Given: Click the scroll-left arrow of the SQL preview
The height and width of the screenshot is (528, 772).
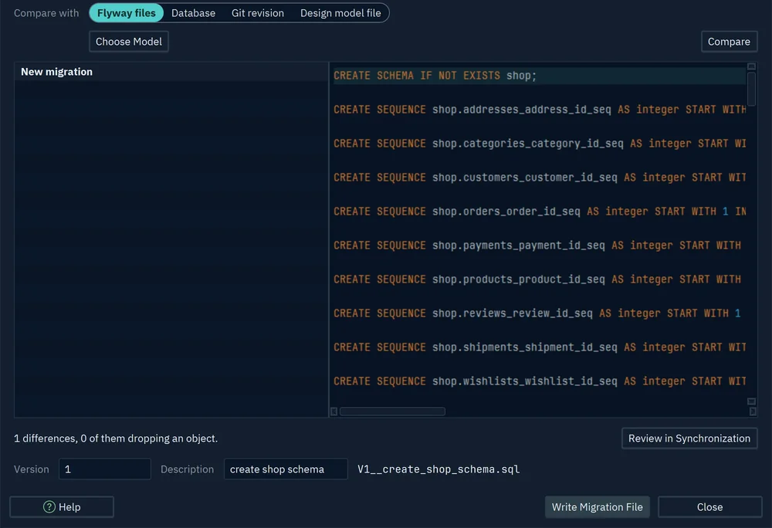Looking at the screenshot, I should coord(334,411).
